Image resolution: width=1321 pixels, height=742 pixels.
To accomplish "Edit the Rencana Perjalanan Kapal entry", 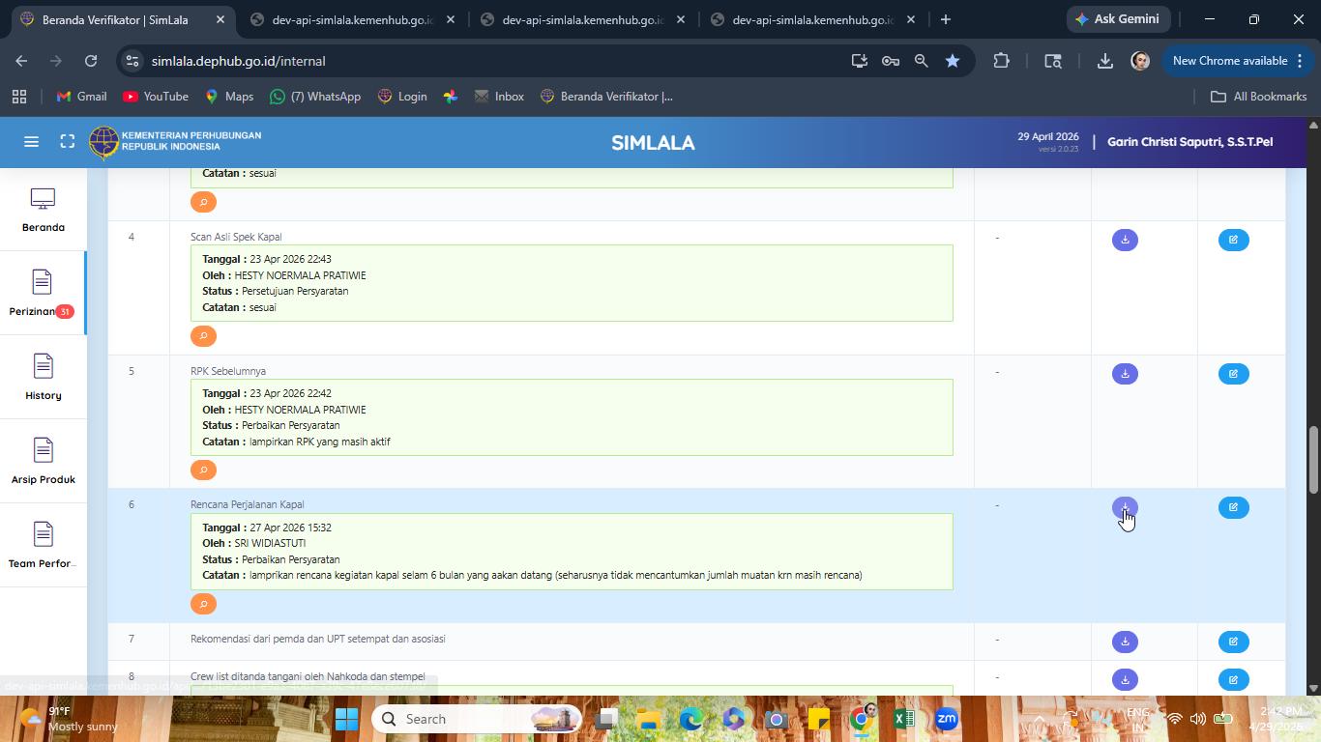I will coord(1233,507).
